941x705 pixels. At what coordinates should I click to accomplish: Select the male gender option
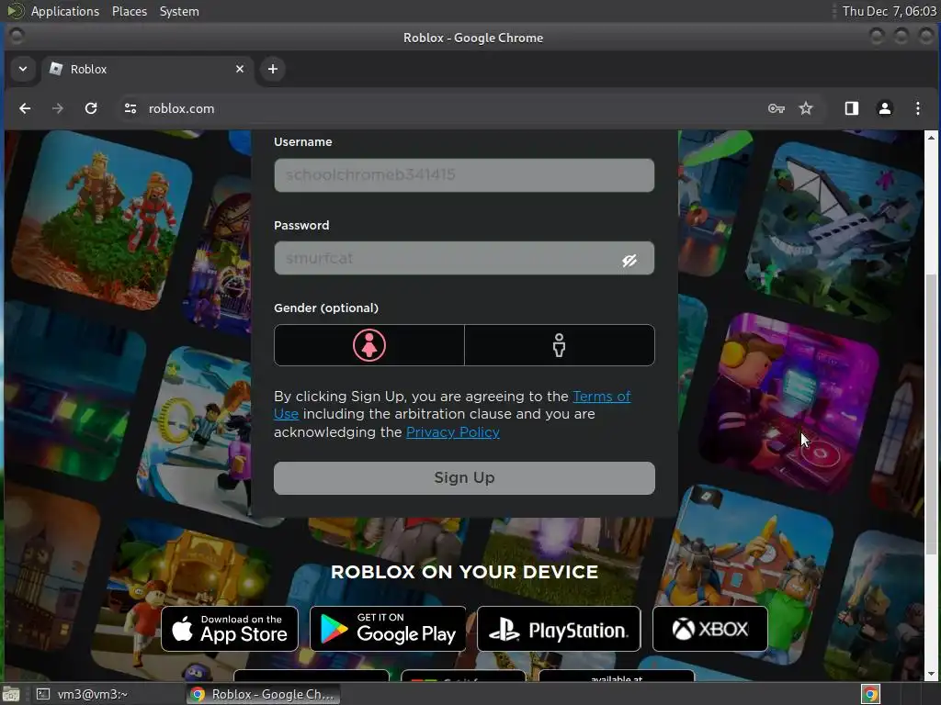(x=560, y=345)
